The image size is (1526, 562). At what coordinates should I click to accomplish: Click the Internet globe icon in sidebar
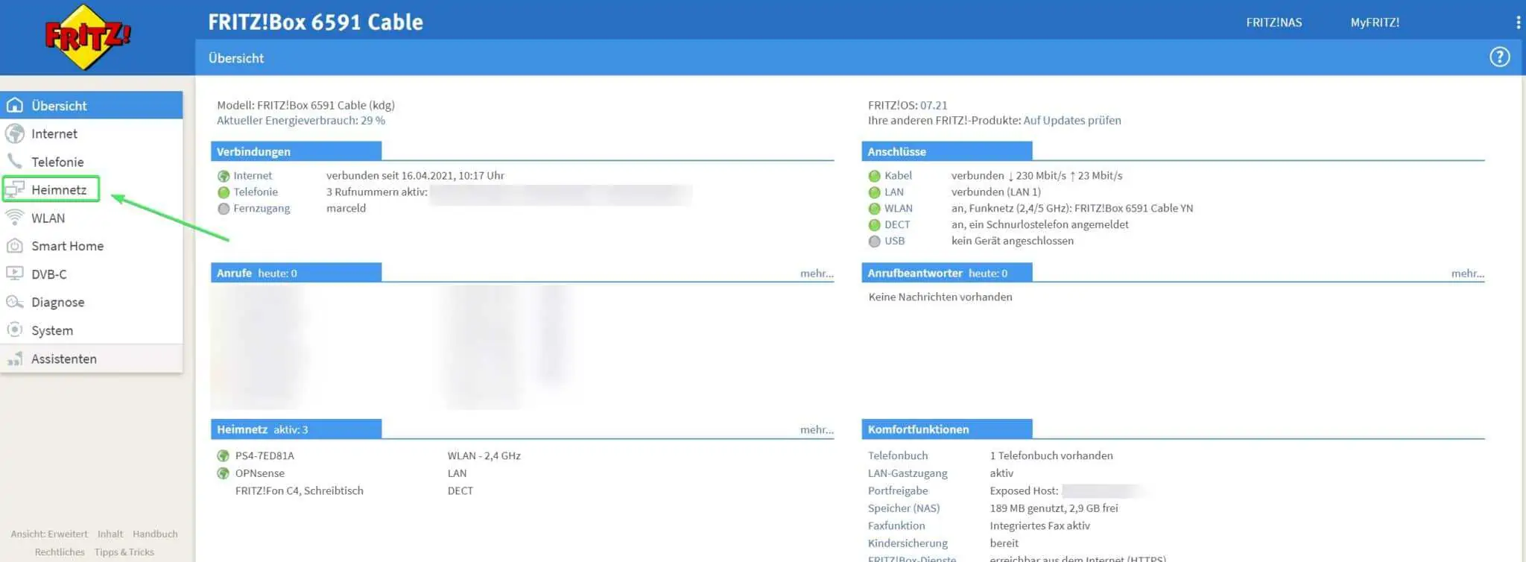tap(15, 133)
